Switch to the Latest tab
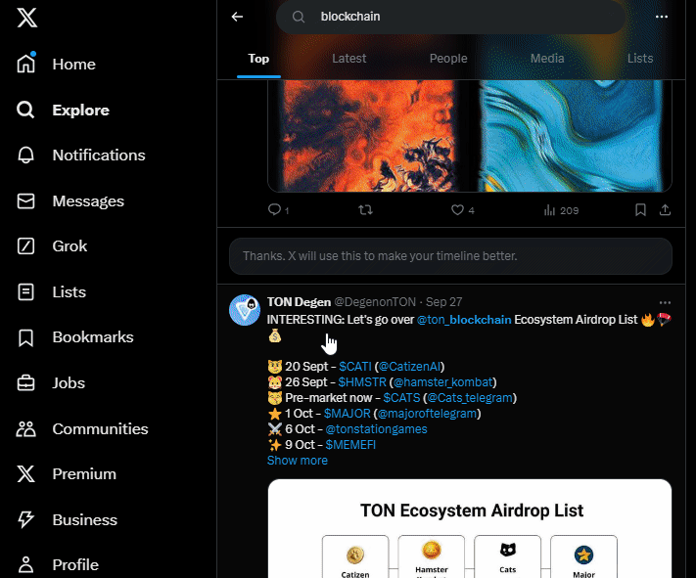Image resolution: width=696 pixels, height=578 pixels. 348,59
